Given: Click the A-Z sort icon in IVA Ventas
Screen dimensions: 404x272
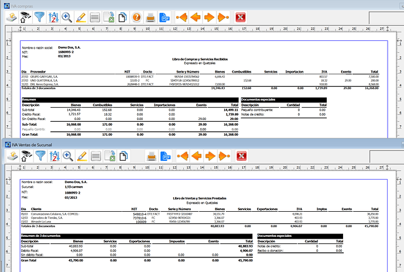Looking at the screenshot, I should click(54, 156).
